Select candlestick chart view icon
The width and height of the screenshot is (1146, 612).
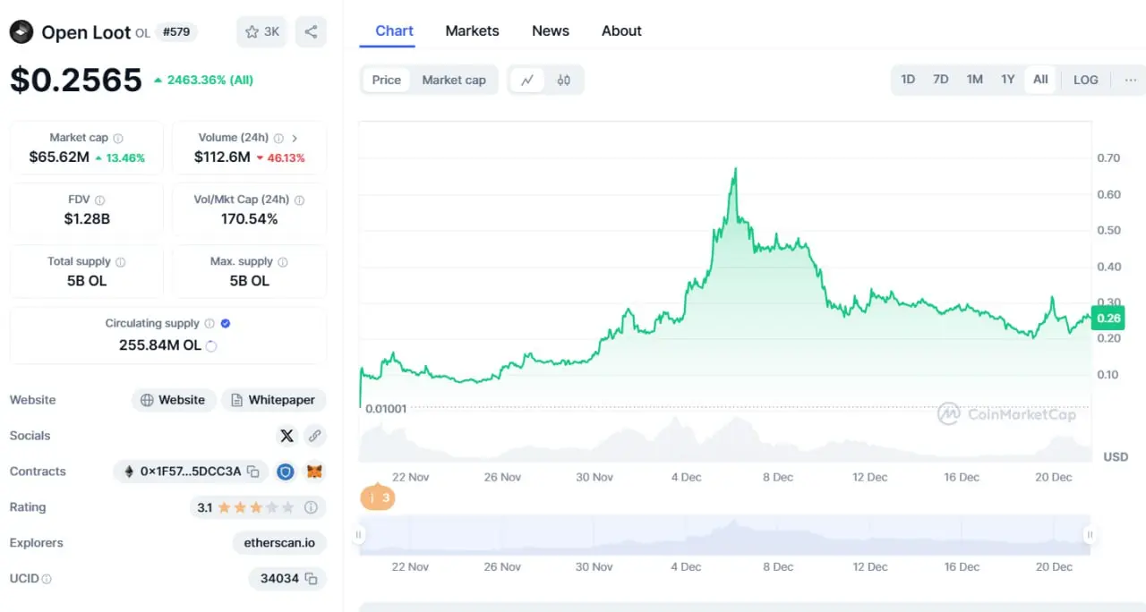[563, 80]
